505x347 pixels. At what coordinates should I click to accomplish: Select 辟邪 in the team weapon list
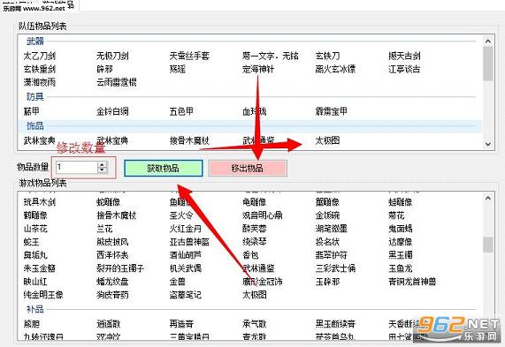(104, 69)
